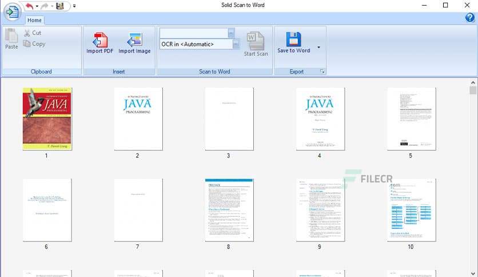Open the Customize Quick Access Toolbar arrow
Image resolution: width=478 pixels, height=277 pixels.
pyautogui.click(x=74, y=6)
